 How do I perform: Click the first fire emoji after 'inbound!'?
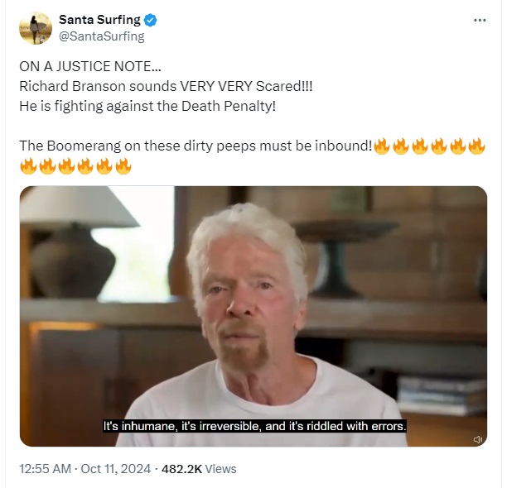(382, 146)
